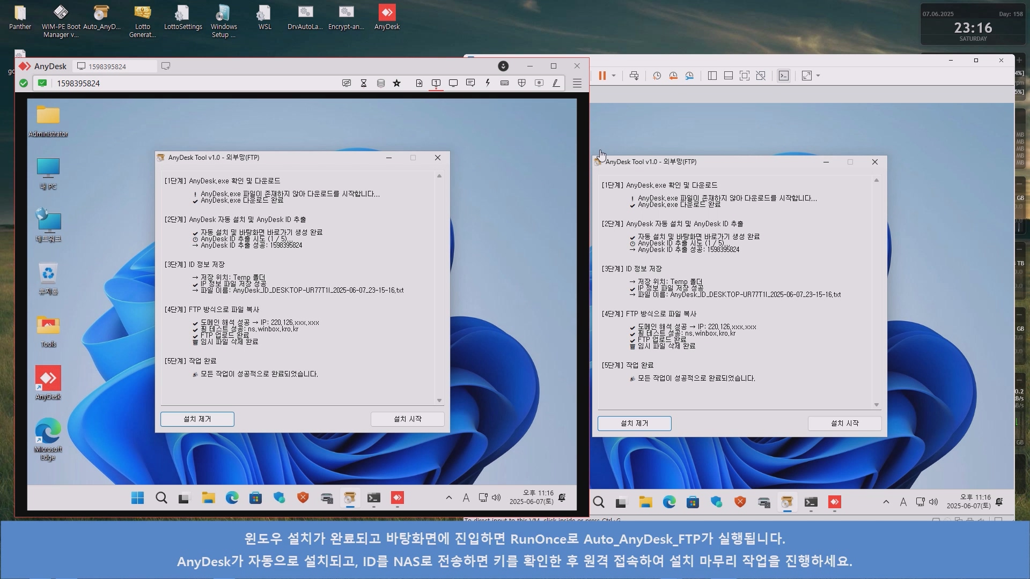The image size is (1030, 579).
Task: Open the AnyDesk actions lightning icon
Action: coord(488,83)
